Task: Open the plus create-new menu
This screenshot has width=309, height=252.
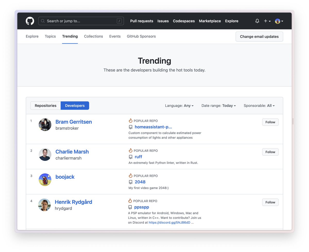Action: coord(267,21)
